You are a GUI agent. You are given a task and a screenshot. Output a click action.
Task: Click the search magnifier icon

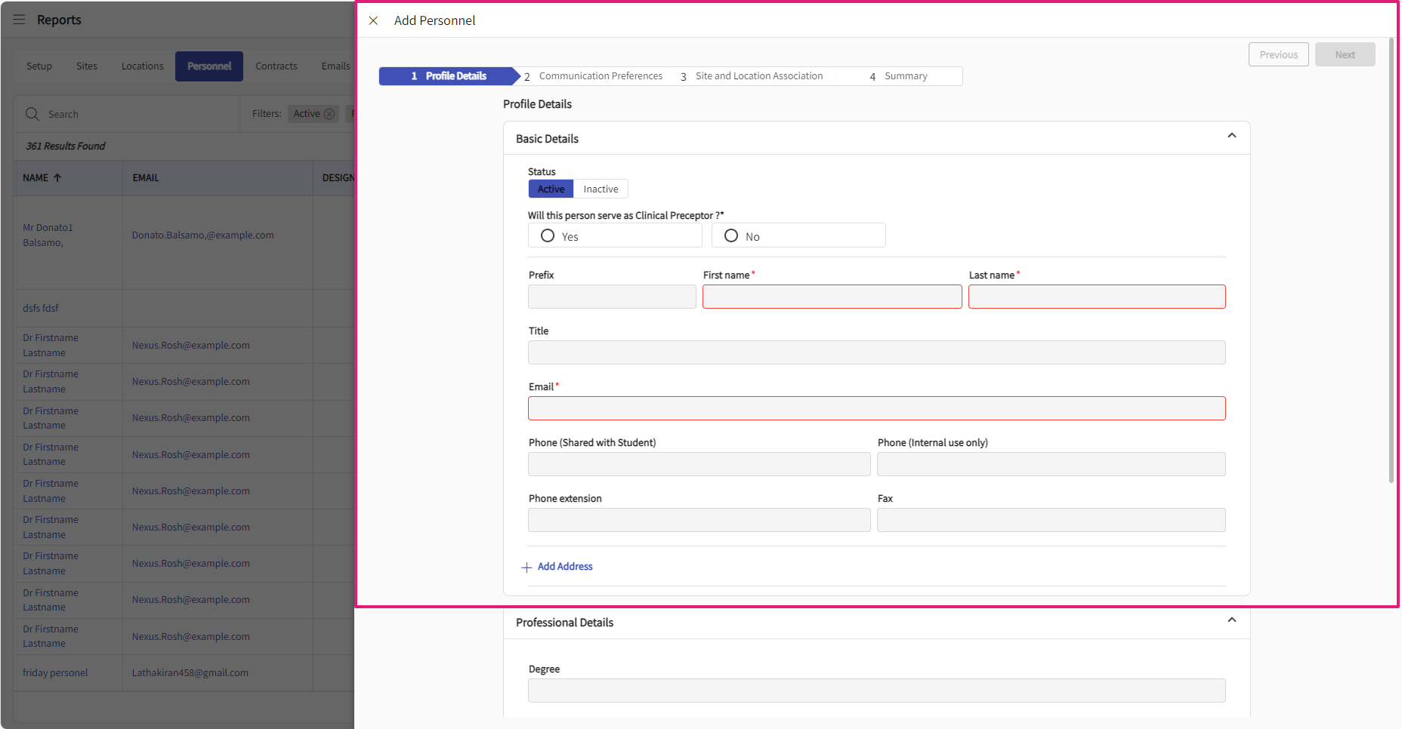(x=32, y=114)
